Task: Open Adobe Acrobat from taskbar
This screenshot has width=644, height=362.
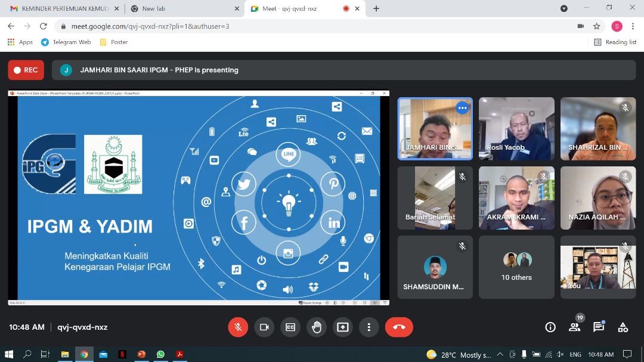Action: 179,354
